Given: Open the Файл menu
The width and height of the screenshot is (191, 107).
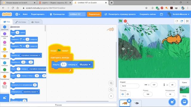Looking at the screenshot, I should (25, 14).
